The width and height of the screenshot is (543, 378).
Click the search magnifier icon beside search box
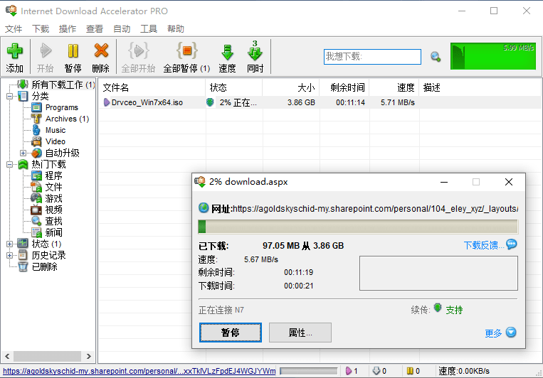pyautogui.click(x=436, y=57)
